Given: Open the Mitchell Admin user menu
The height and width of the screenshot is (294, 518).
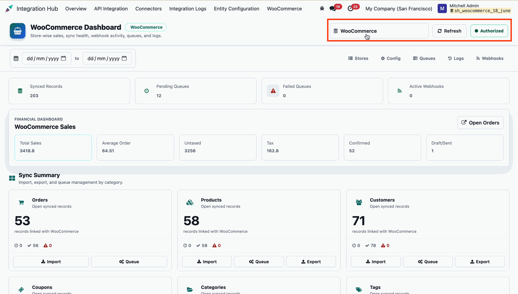Looking at the screenshot, I should (474, 8).
